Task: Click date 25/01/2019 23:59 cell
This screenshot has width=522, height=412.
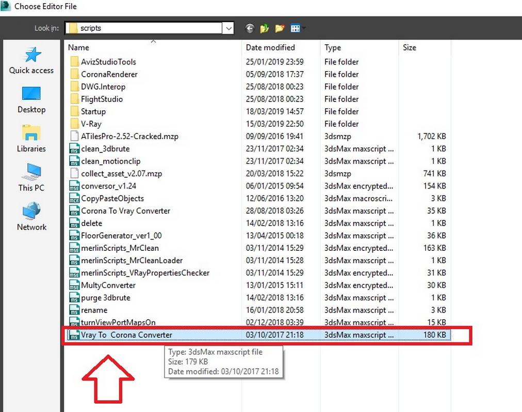Action: point(274,62)
